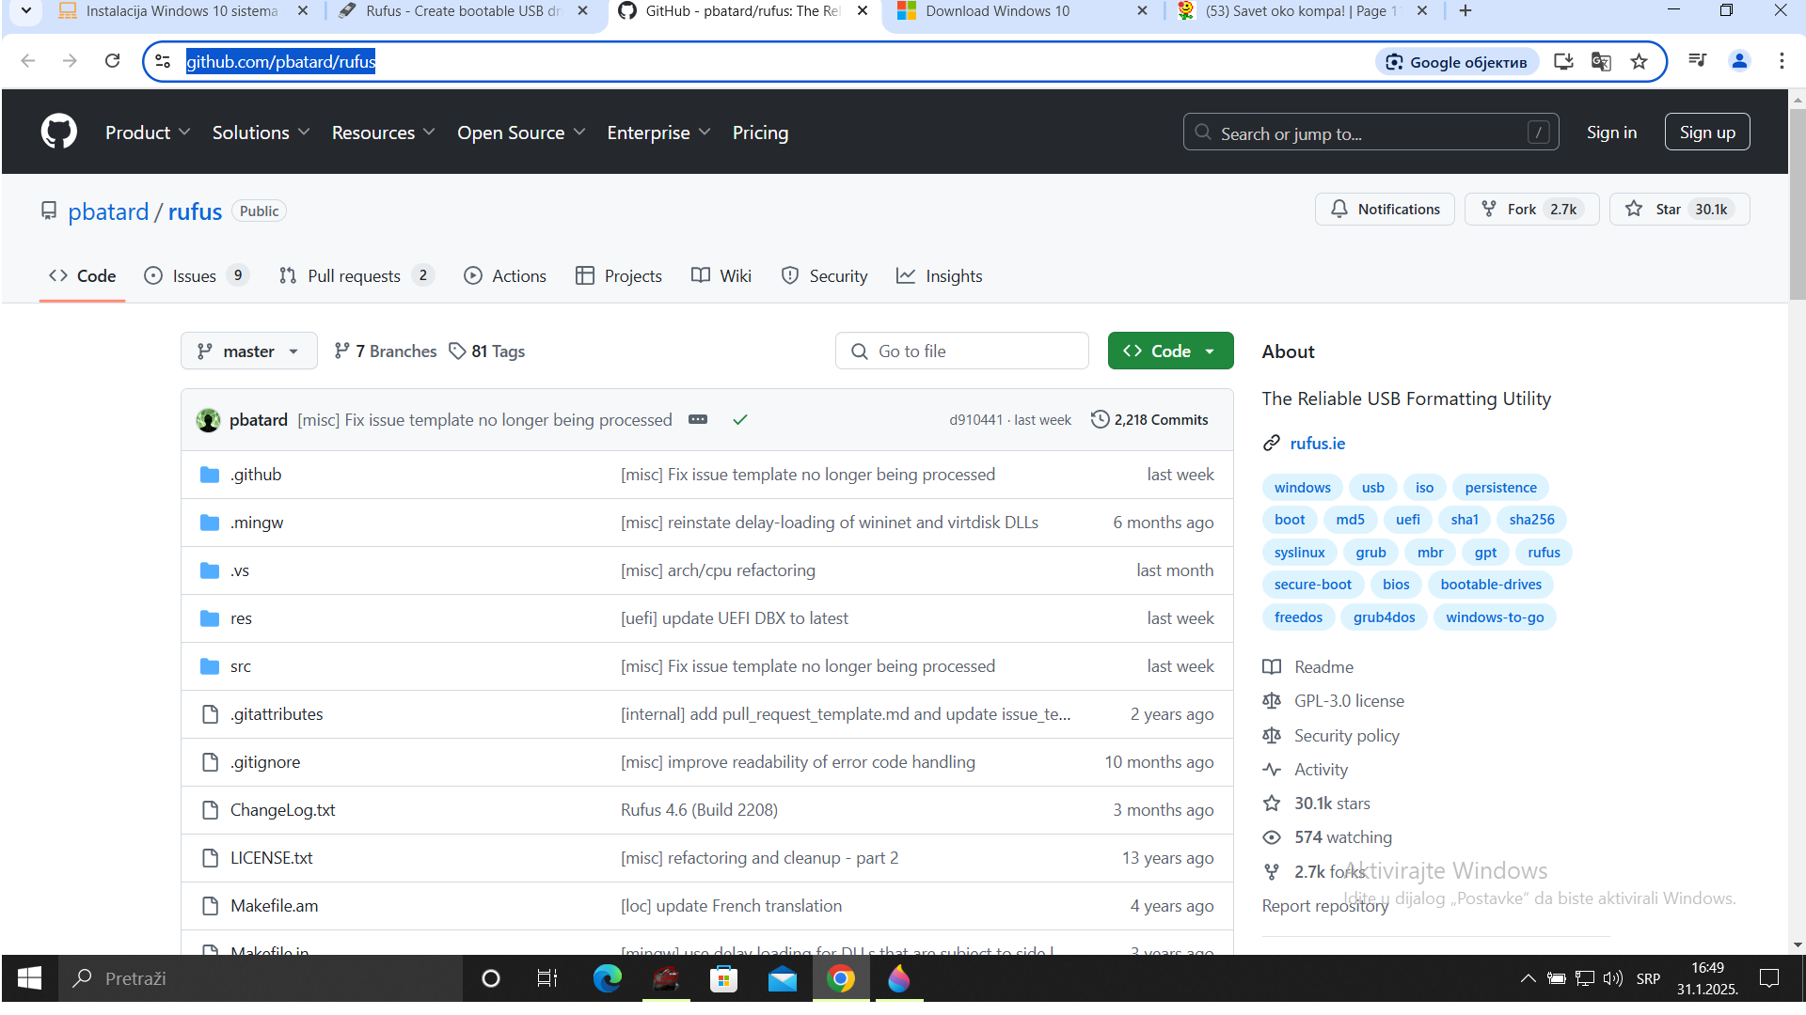Click site information icon in address bar
Viewport: 1806px width, 1015px height.
(x=163, y=61)
